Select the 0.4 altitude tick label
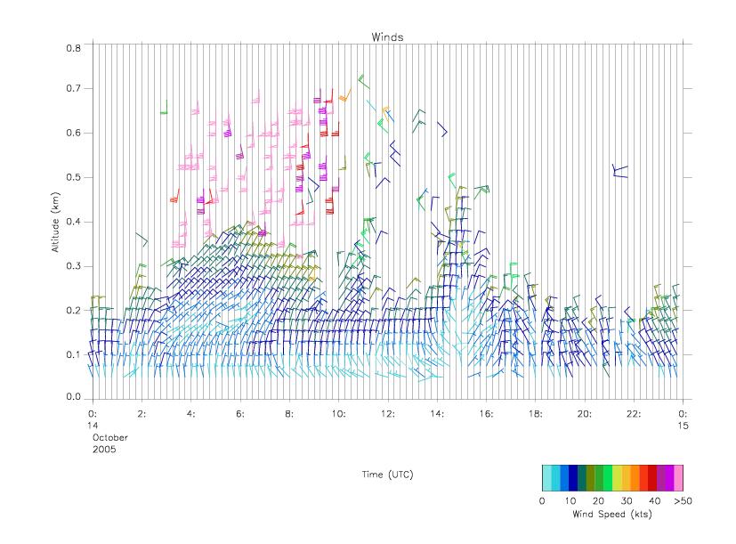This screenshot has height=544, width=736. click(73, 222)
